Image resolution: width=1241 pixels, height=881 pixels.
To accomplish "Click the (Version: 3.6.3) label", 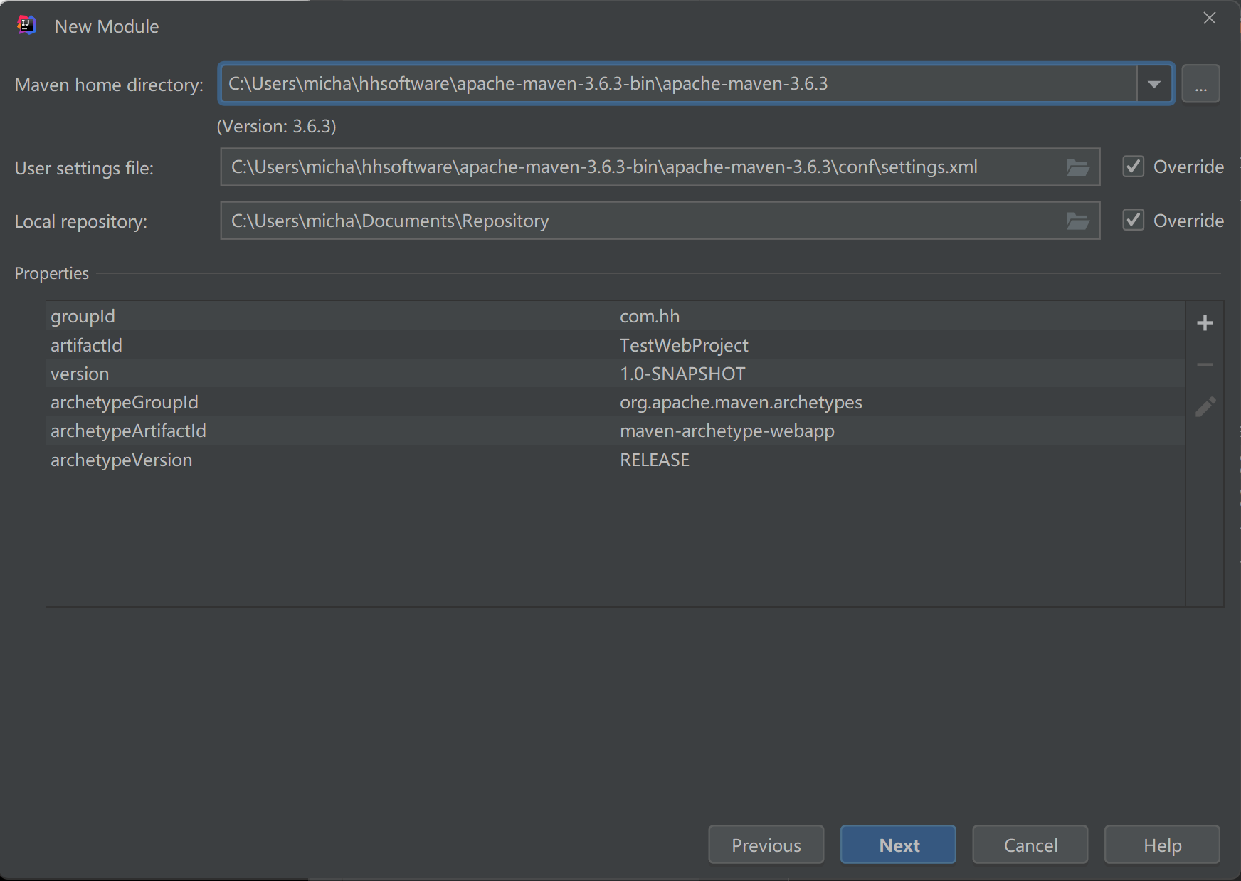I will tap(277, 126).
